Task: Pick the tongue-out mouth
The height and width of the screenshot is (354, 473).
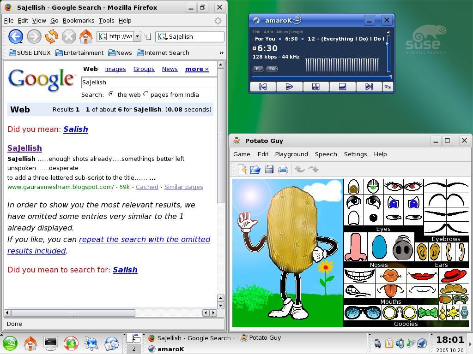Action: click(390, 290)
